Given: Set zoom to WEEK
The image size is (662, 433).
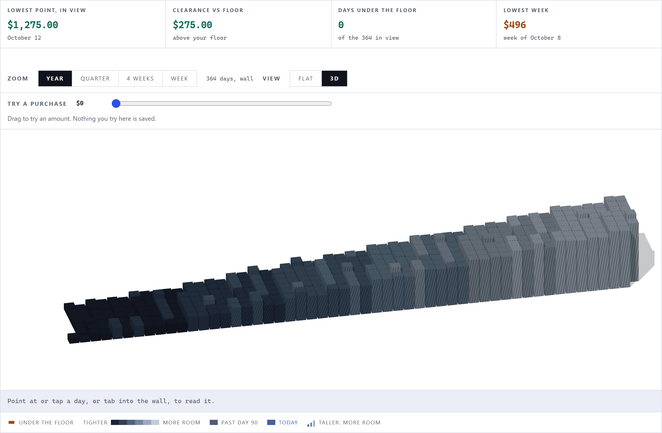Looking at the screenshot, I should (x=179, y=78).
